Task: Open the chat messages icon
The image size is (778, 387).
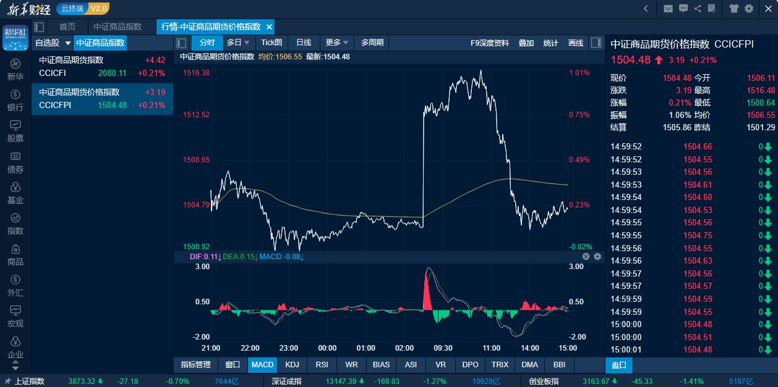Action: tap(683, 9)
